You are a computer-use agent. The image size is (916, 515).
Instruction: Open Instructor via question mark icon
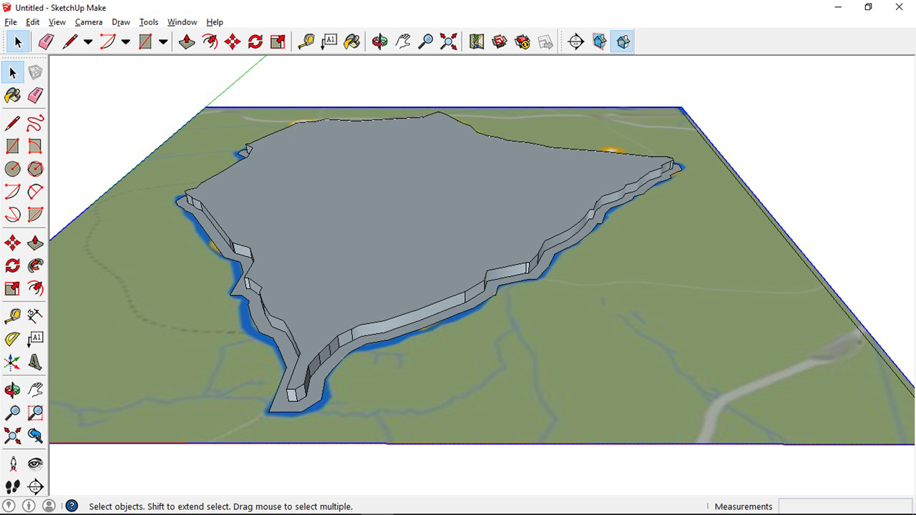[x=72, y=506]
